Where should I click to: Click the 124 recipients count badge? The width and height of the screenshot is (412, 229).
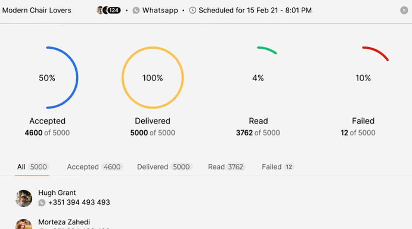point(114,10)
